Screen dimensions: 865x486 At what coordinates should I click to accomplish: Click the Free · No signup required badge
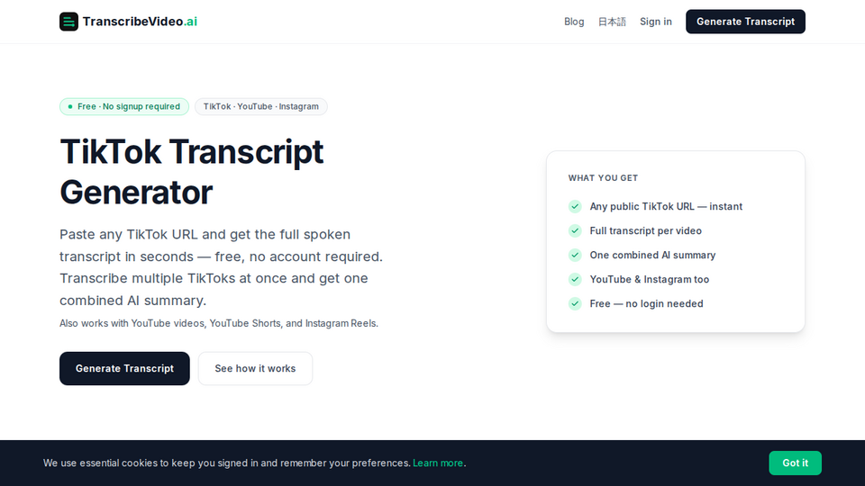(124, 106)
